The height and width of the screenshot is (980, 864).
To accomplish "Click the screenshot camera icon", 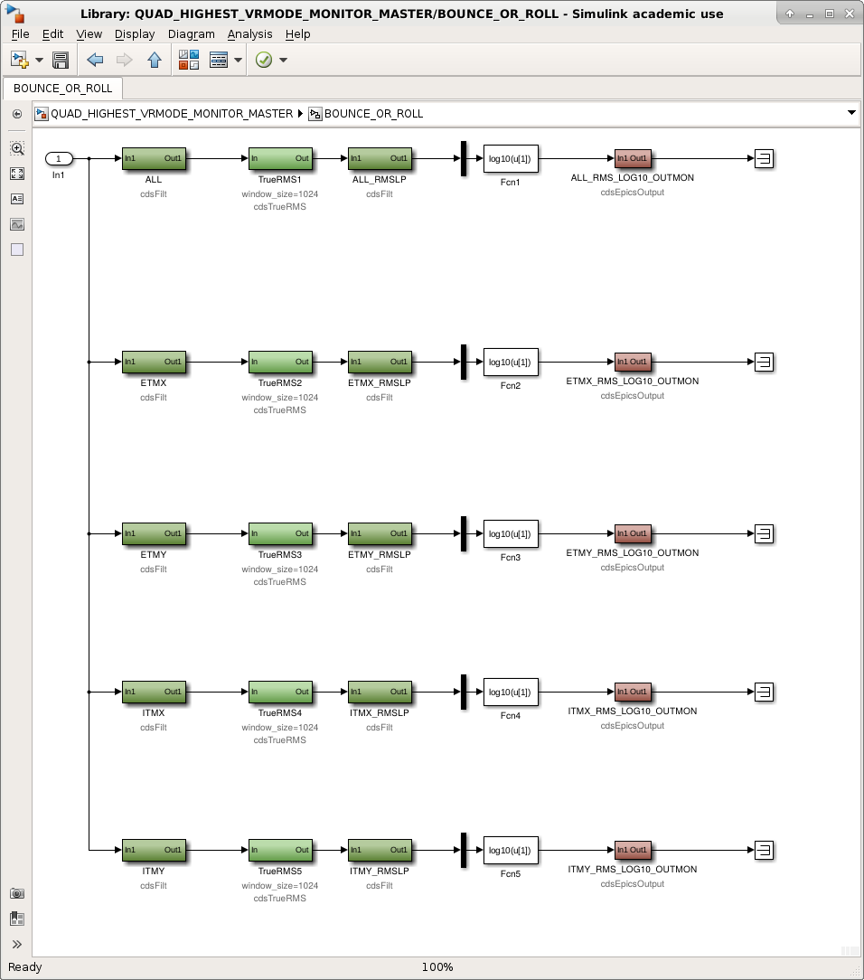I will pos(17,893).
